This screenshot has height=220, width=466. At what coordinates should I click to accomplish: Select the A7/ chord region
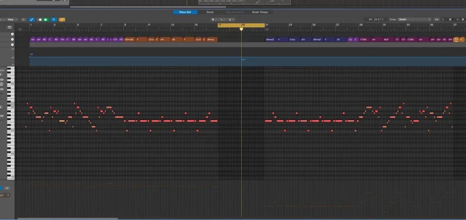[x=121, y=40]
